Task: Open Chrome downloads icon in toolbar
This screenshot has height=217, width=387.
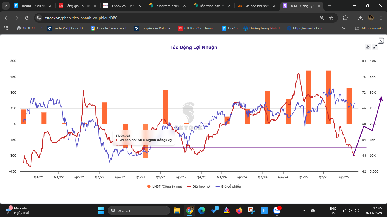Action: coord(361,18)
